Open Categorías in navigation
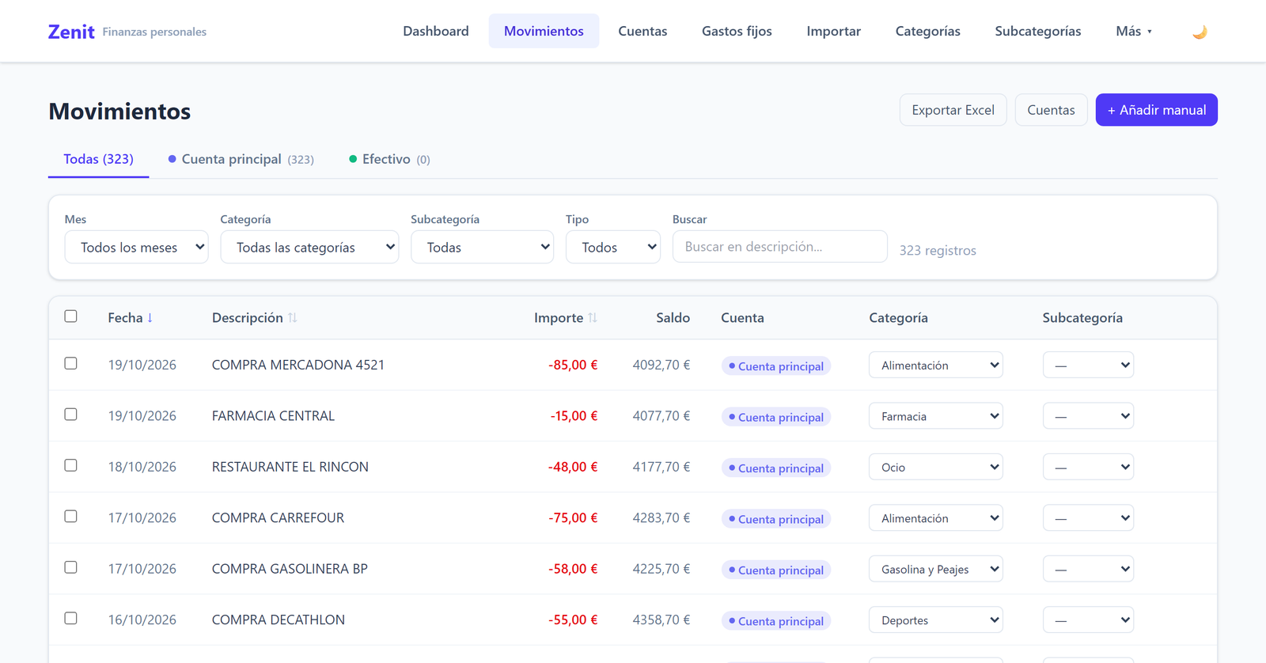 pyautogui.click(x=928, y=31)
